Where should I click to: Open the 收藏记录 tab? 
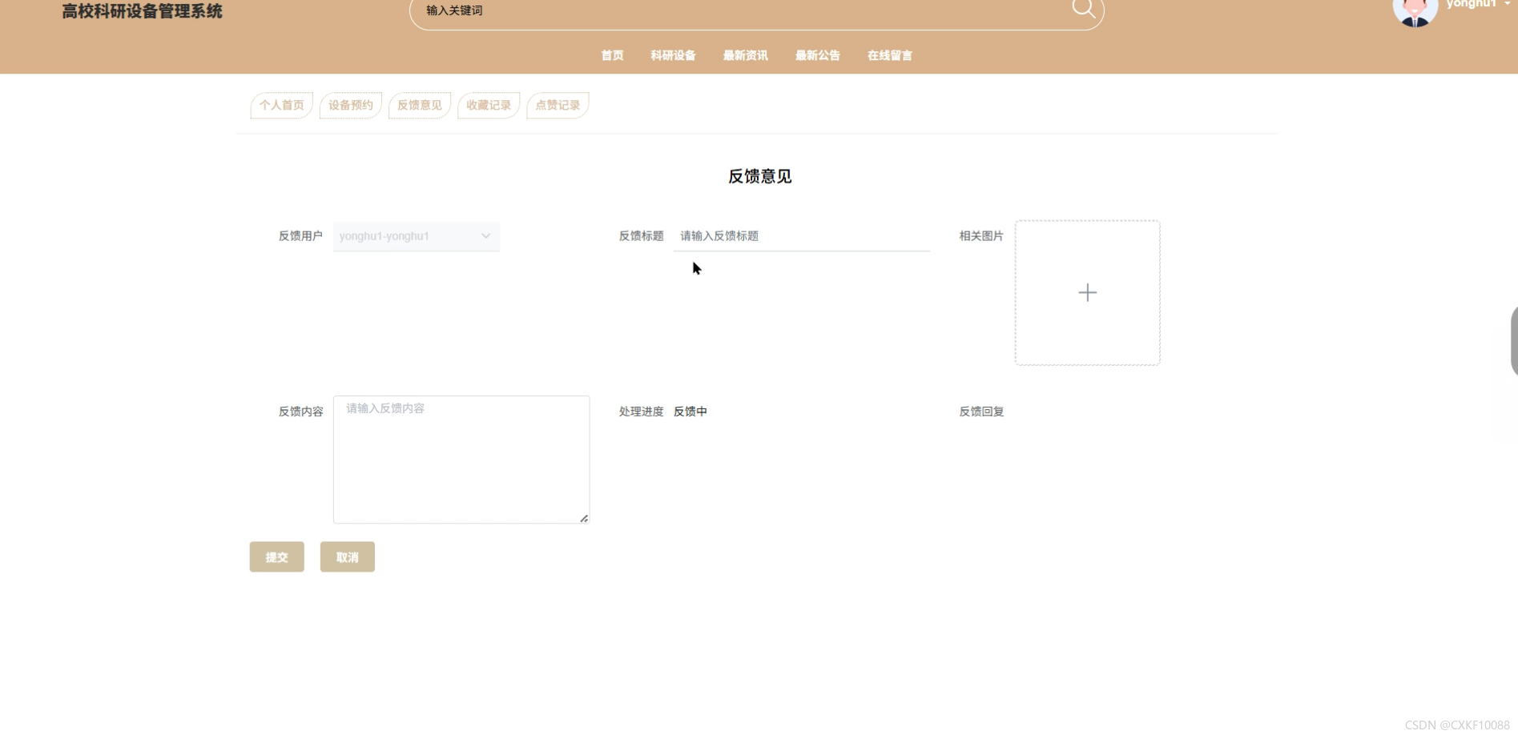click(x=488, y=105)
